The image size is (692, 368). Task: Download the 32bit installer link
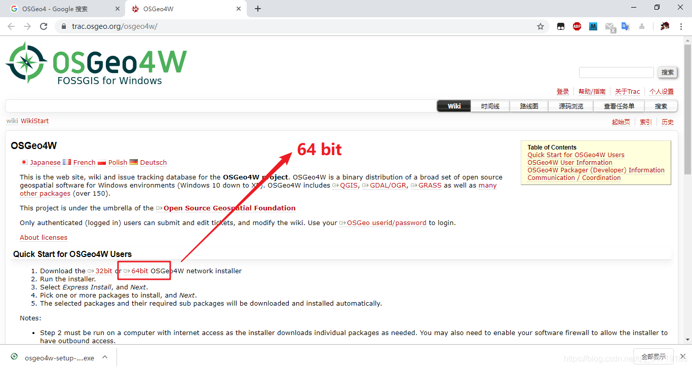tap(100, 271)
